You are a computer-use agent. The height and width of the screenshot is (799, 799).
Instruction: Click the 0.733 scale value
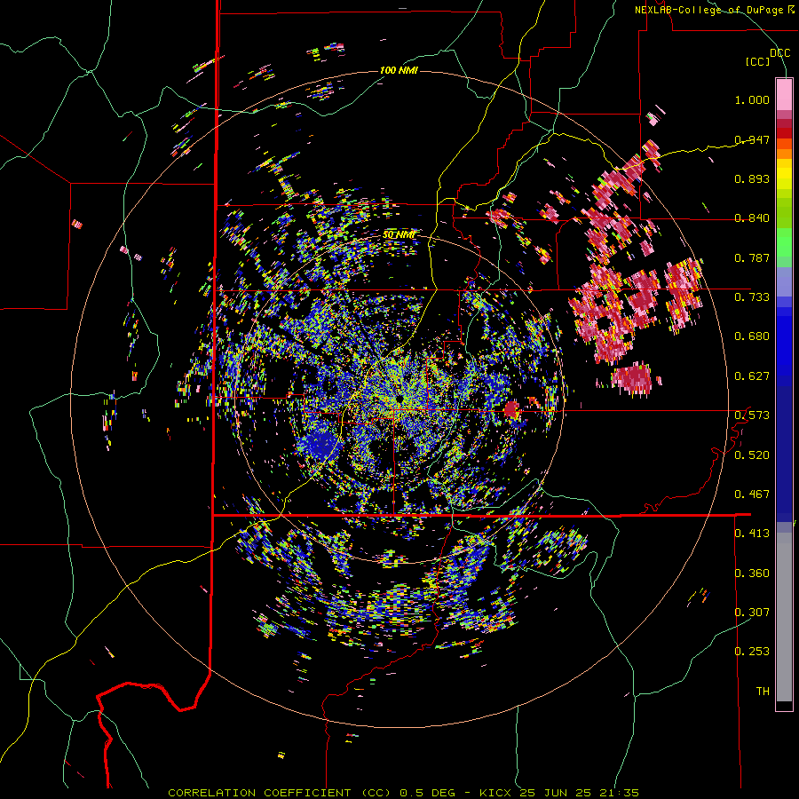(x=752, y=297)
